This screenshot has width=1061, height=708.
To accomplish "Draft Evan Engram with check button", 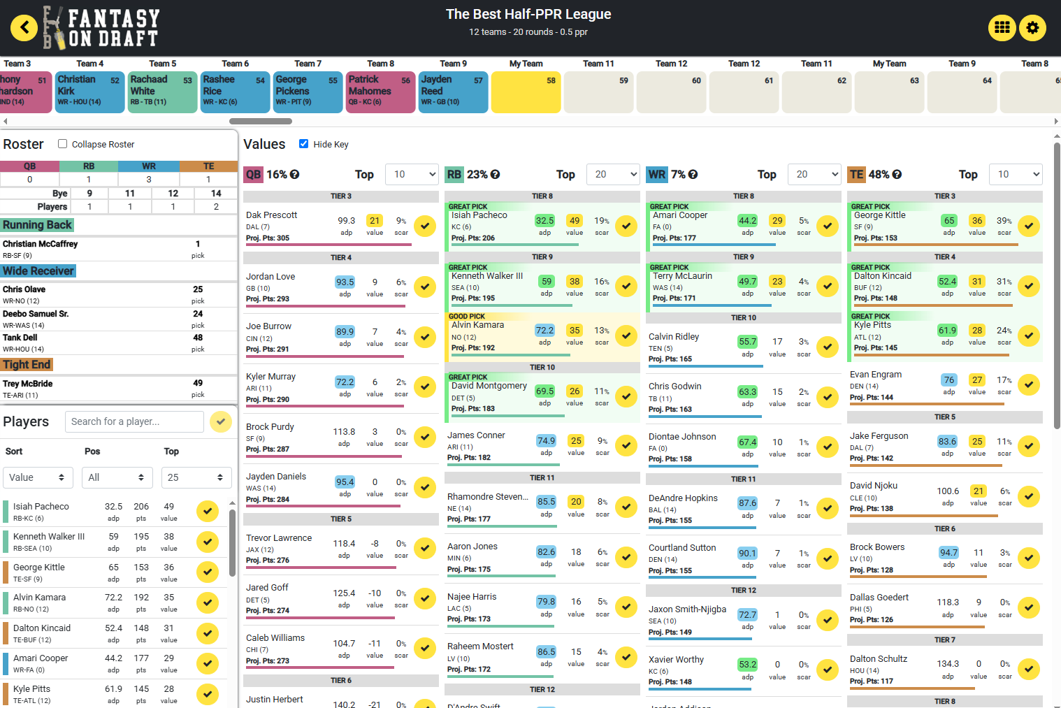I will (x=1029, y=385).
